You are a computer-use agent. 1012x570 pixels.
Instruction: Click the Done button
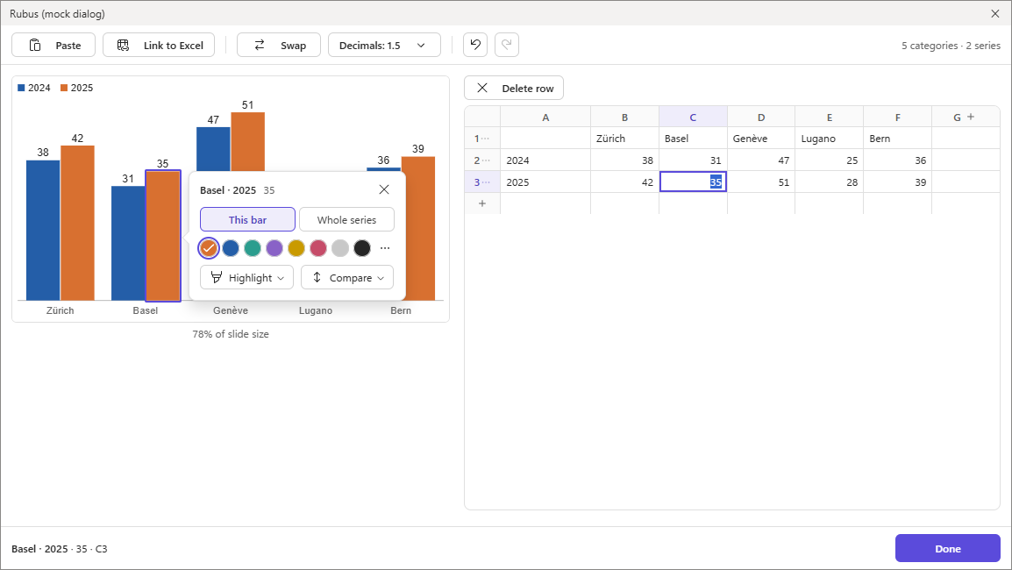947,548
